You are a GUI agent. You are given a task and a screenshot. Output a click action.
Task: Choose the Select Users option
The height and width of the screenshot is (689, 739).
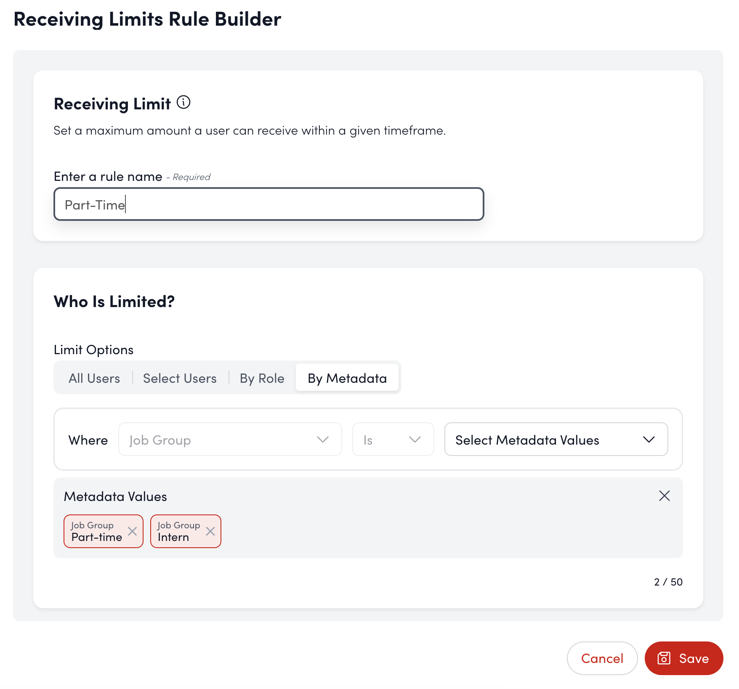click(x=180, y=378)
